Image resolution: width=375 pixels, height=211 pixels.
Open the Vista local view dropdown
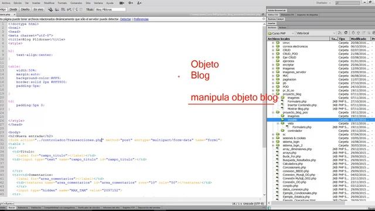[316, 33]
